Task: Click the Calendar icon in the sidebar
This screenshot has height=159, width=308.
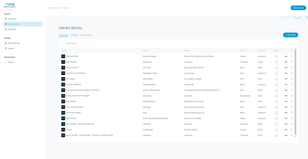Action: pyautogui.click(x=6, y=29)
